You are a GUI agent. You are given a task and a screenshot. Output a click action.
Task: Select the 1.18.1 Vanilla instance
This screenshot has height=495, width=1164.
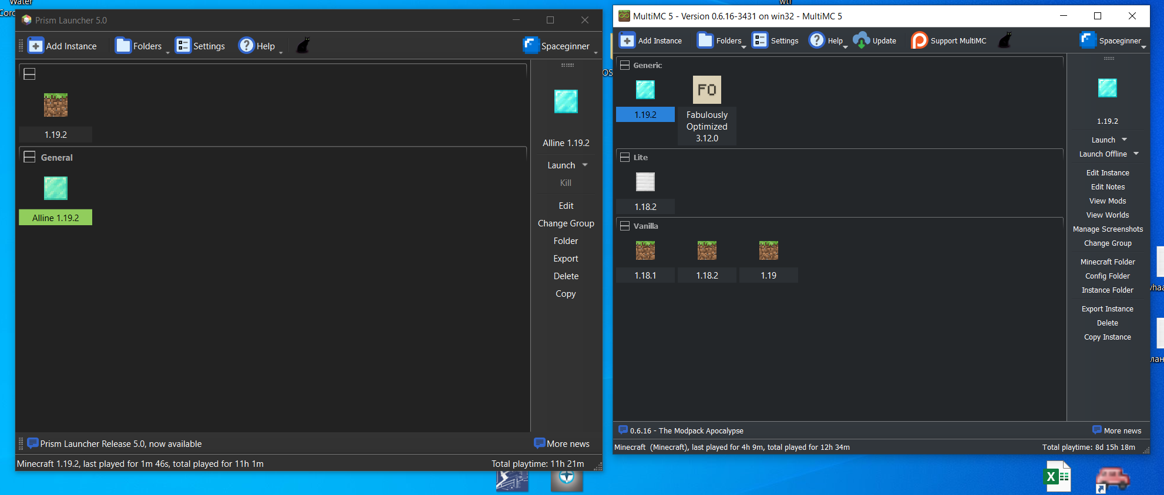click(645, 250)
